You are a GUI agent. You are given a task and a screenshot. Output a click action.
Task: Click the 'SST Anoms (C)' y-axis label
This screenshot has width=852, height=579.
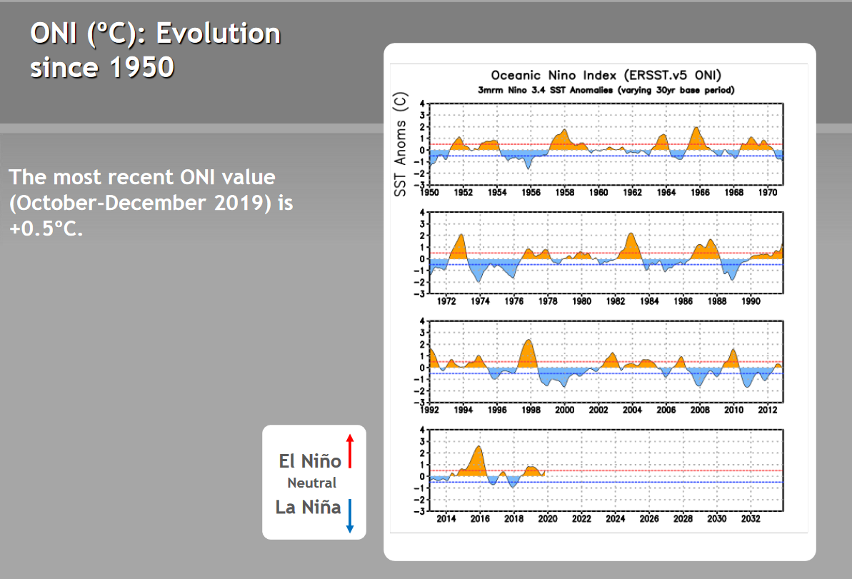(x=401, y=145)
